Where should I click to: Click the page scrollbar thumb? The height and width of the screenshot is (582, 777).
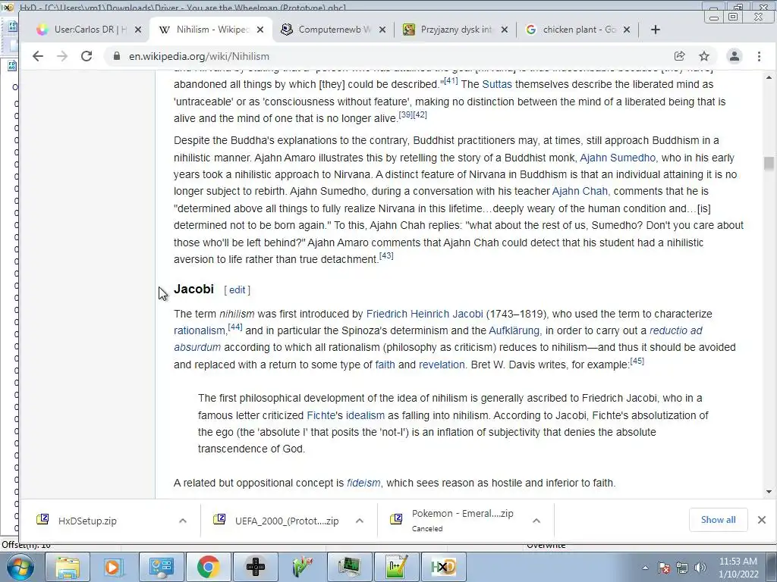pos(769,164)
